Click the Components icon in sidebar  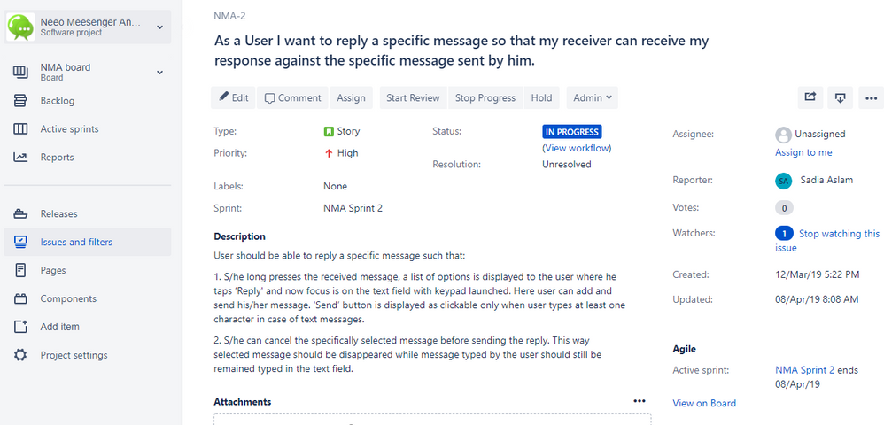point(20,298)
